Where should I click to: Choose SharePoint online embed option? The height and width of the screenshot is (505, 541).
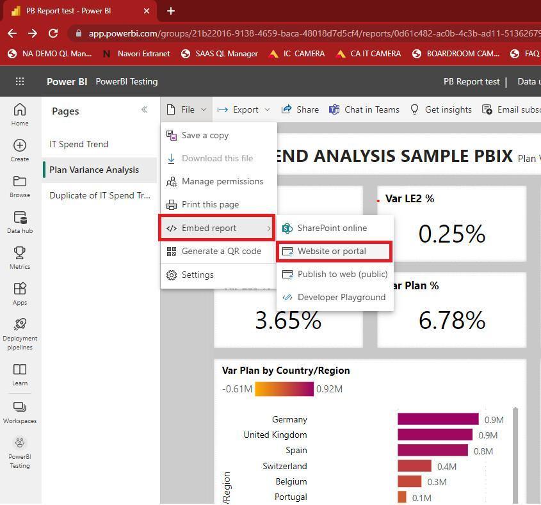pyautogui.click(x=335, y=228)
